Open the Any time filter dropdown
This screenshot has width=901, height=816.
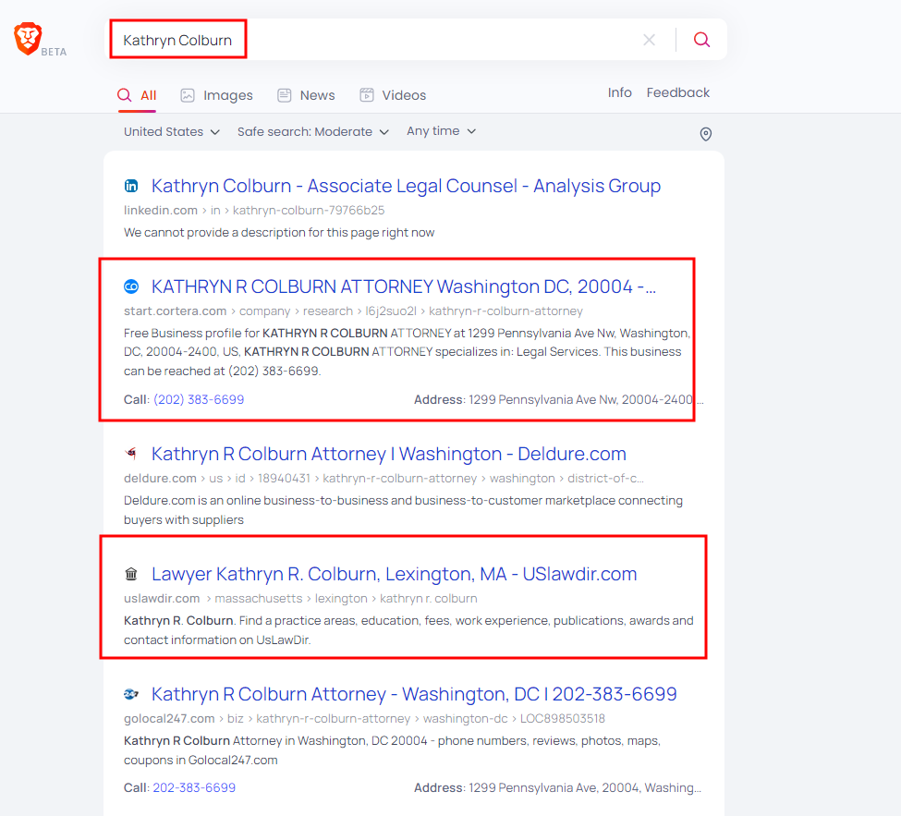tap(442, 131)
